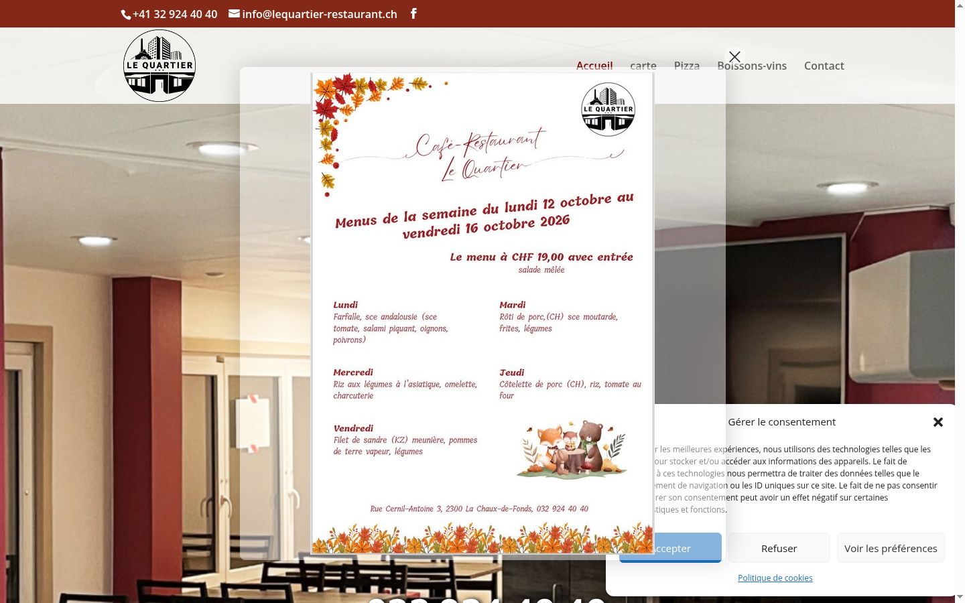This screenshot has height=603, width=965.
Task: Click the 'Mercredi' heading on the flyer
Action: pos(353,373)
